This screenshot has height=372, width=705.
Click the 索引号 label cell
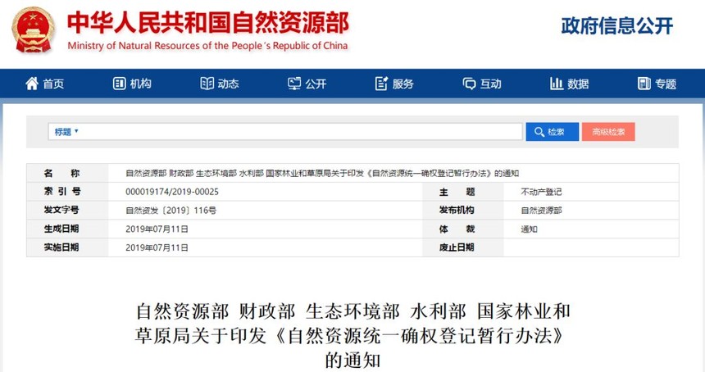click(x=67, y=192)
